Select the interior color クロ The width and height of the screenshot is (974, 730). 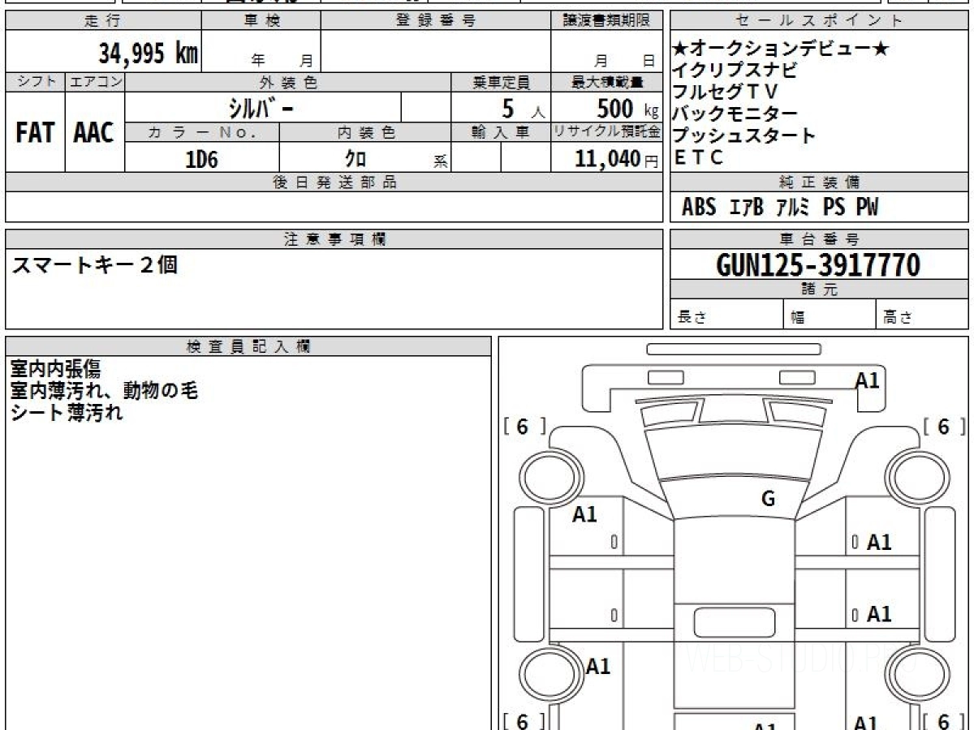356,159
